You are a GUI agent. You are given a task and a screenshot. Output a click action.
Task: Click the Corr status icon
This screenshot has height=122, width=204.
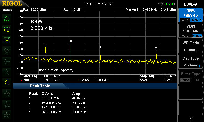[7, 50]
